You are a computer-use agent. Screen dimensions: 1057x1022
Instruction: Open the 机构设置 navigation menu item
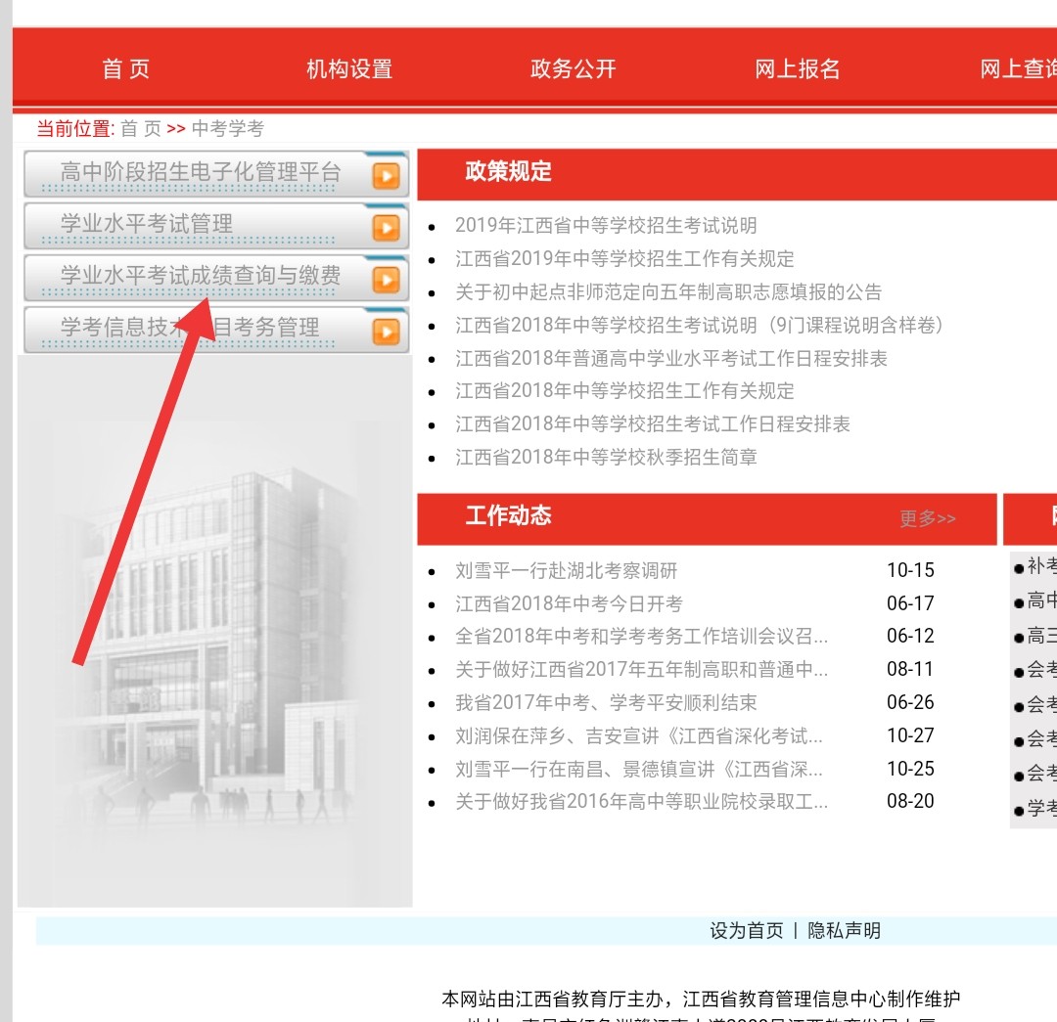point(347,68)
